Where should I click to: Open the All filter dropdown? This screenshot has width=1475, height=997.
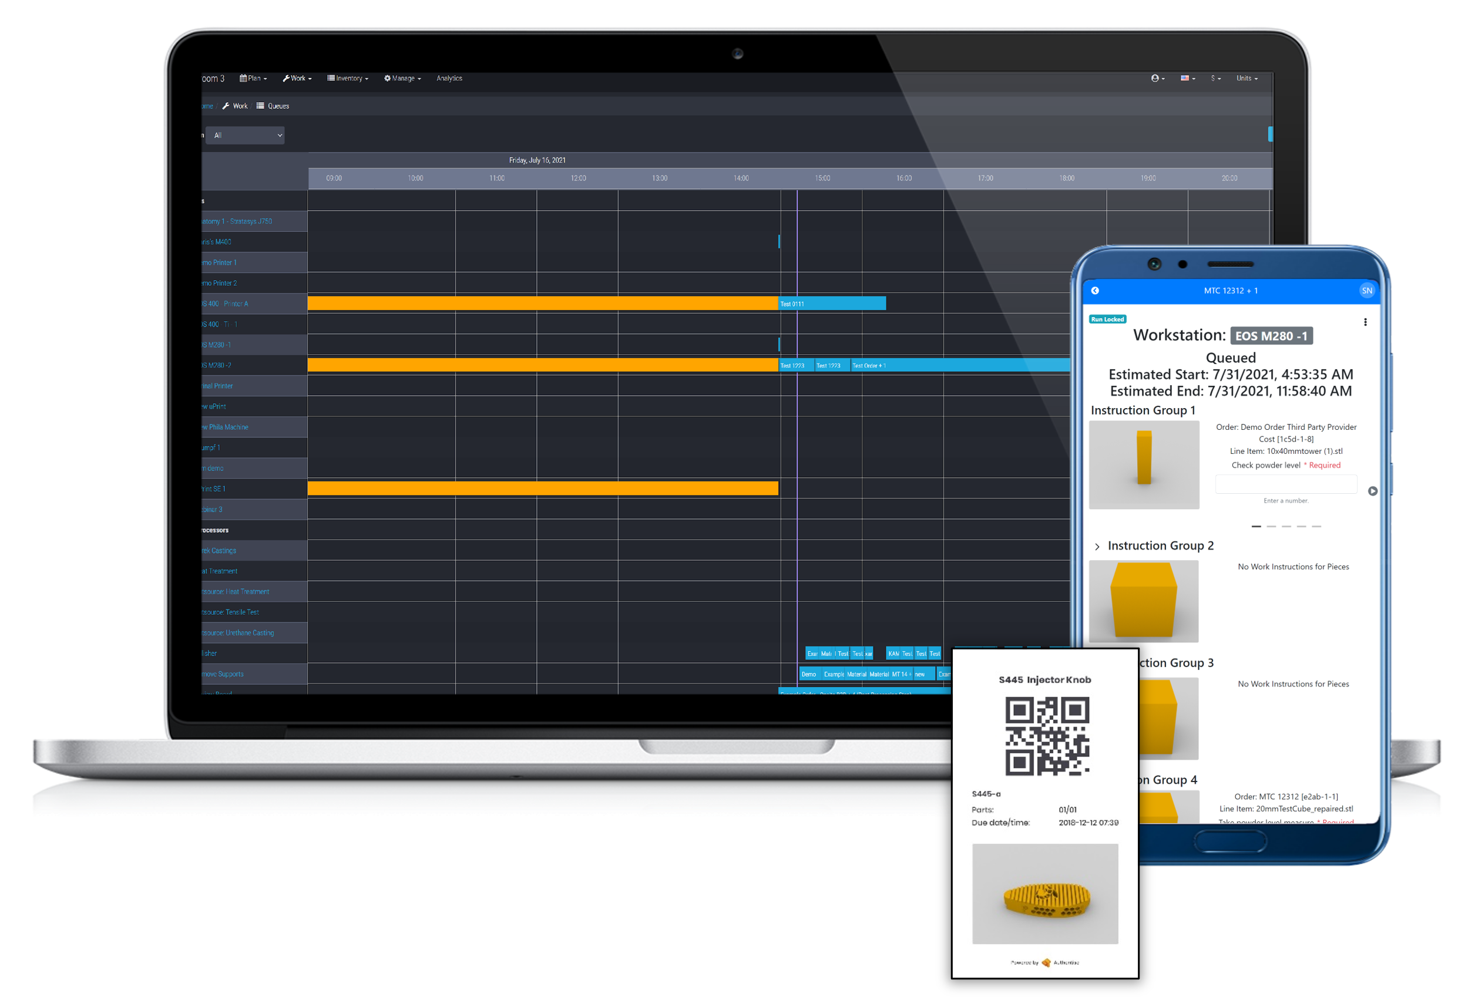245,135
